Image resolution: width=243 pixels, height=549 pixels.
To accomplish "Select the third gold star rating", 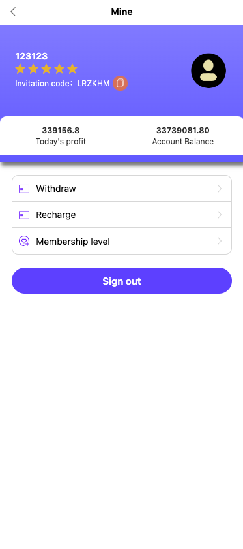I will (x=46, y=69).
